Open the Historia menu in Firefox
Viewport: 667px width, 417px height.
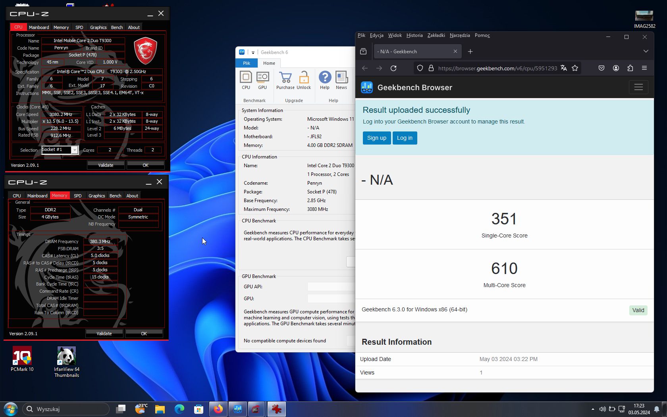(x=414, y=35)
